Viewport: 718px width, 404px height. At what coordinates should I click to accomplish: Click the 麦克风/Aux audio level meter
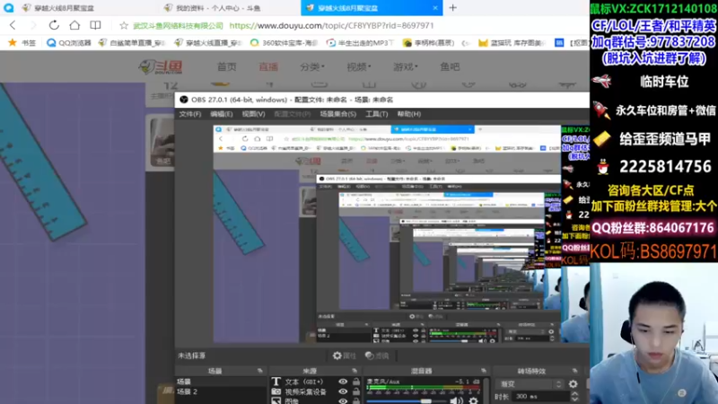point(423,389)
